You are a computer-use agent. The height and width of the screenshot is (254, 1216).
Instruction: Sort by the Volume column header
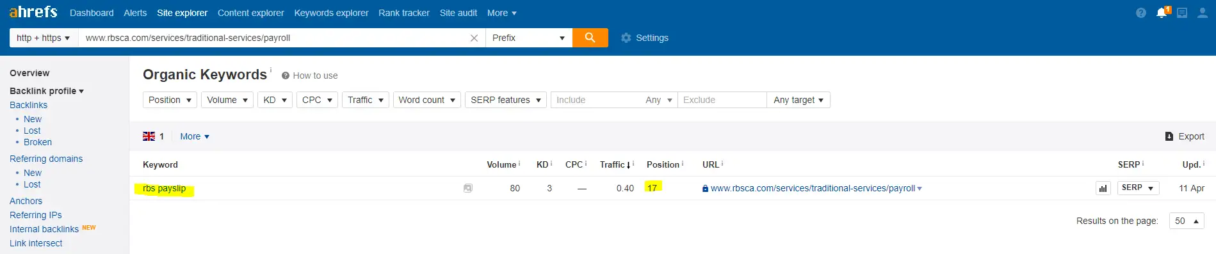pos(501,164)
